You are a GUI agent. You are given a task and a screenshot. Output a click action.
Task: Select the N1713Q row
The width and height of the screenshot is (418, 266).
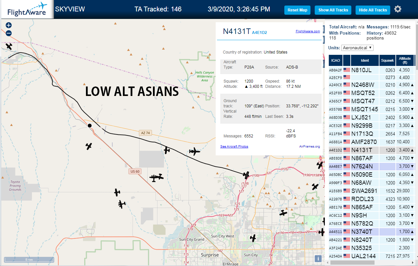pos(372,133)
